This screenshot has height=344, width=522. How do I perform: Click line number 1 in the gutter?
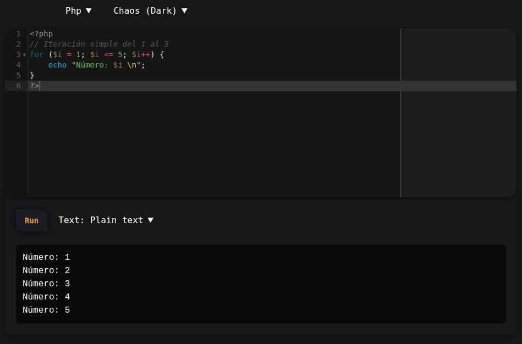tap(18, 34)
